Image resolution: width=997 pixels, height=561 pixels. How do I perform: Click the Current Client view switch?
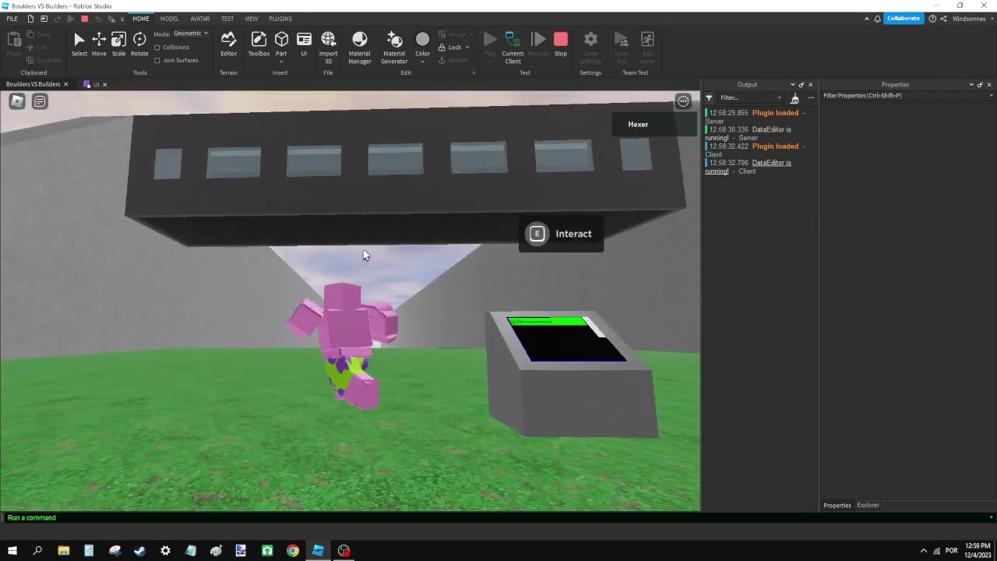[x=513, y=48]
